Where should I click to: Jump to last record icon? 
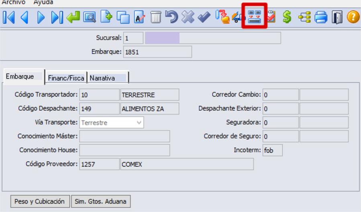tap(57, 17)
